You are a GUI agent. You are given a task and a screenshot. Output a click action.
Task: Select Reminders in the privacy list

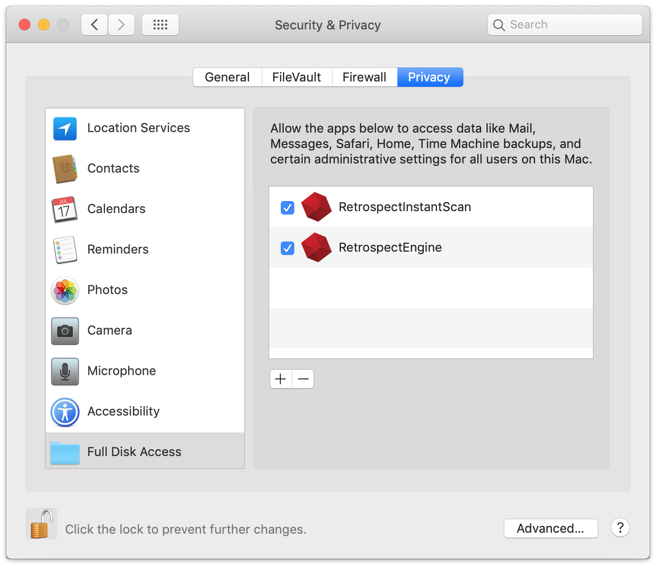click(145, 250)
